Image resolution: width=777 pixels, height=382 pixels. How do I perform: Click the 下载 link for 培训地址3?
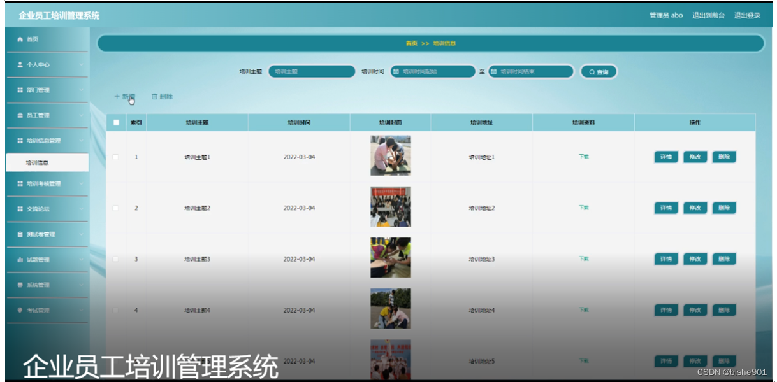click(x=583, y=258)
